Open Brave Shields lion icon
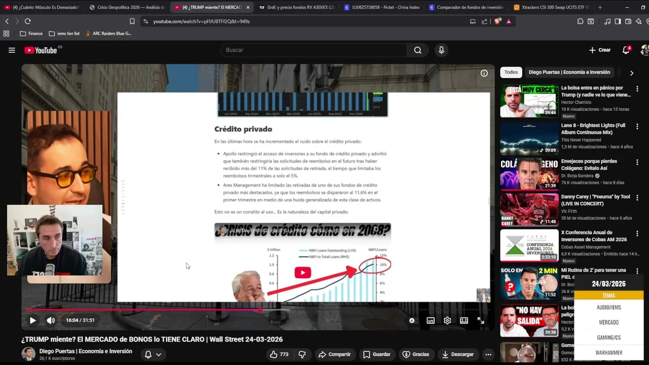649x365 pixels. pyautogui.click(x=497, y=21)
